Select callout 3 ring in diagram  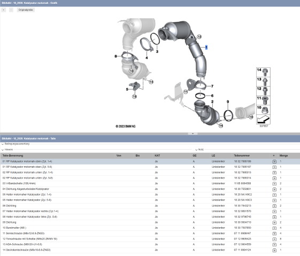[x=157, y=51]
